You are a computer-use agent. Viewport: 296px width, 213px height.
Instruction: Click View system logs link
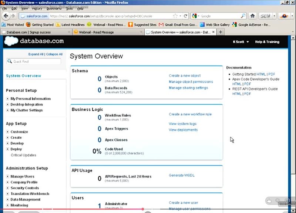click(182, 124)
